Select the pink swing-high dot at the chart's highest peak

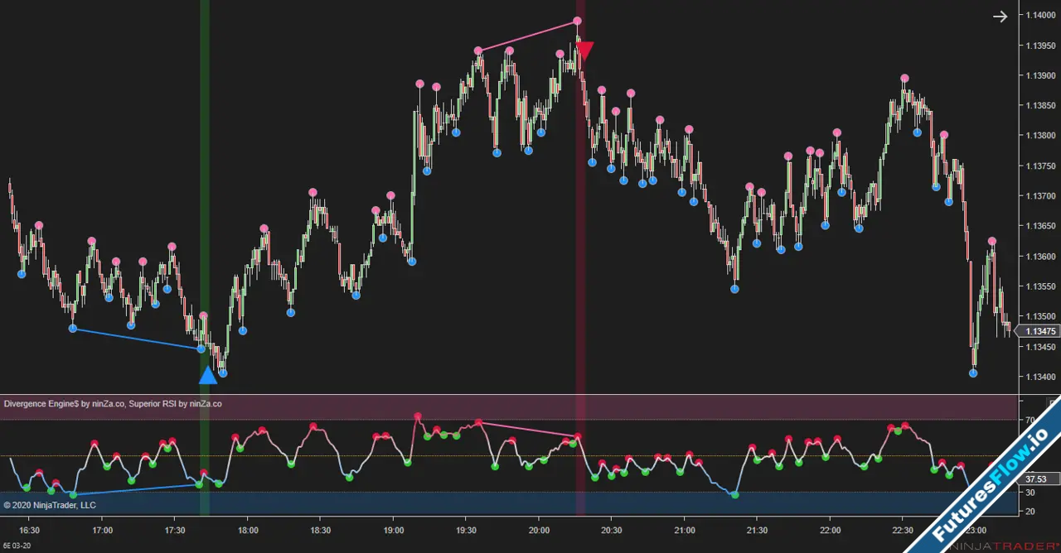(x=578, y=21)
